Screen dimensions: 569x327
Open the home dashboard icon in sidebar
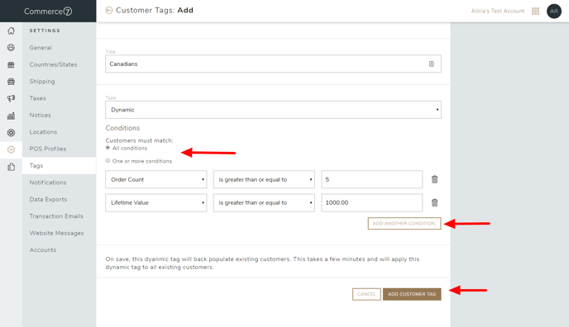[11, 31]
